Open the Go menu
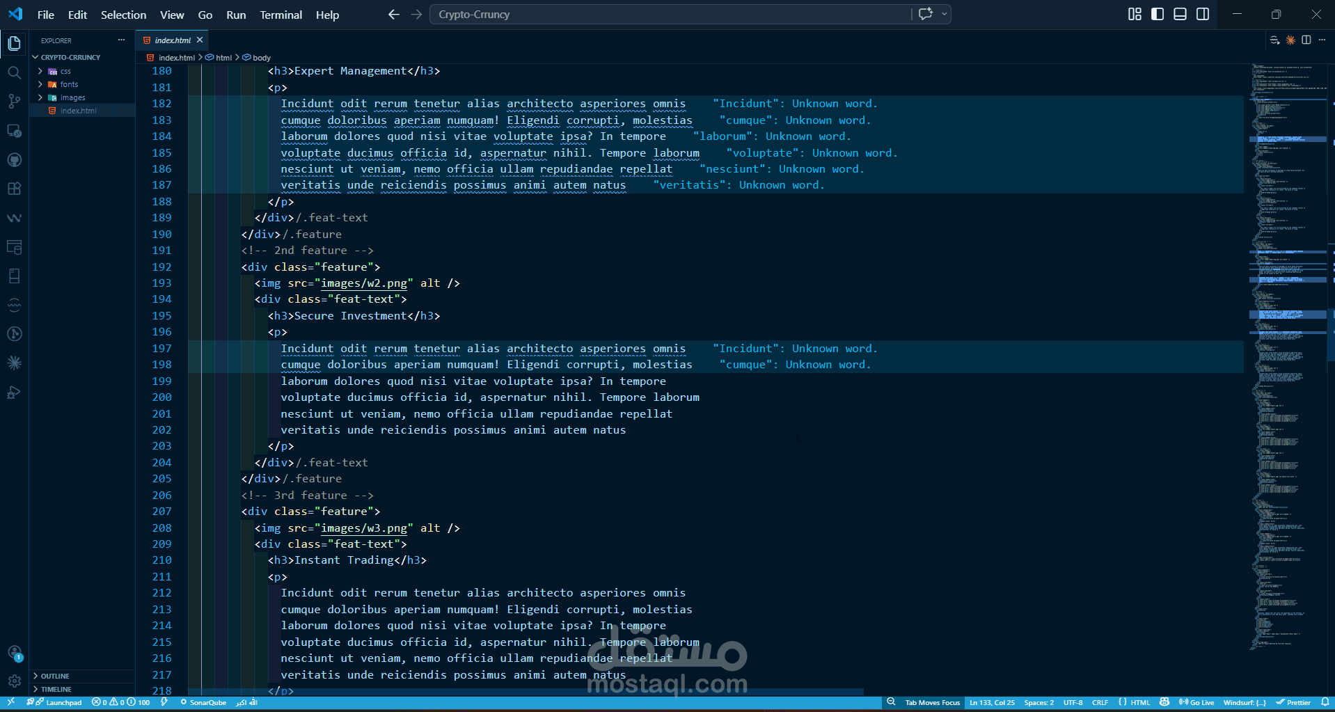 point(205,15)
